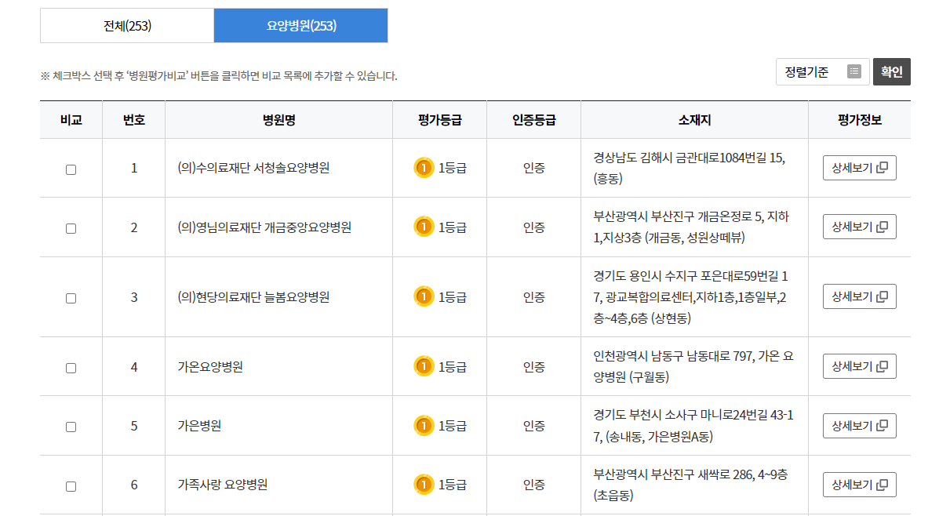Click 상세보기 in 가족사랑 요양병원 row

pyautogui.click(x=859, y=485)
